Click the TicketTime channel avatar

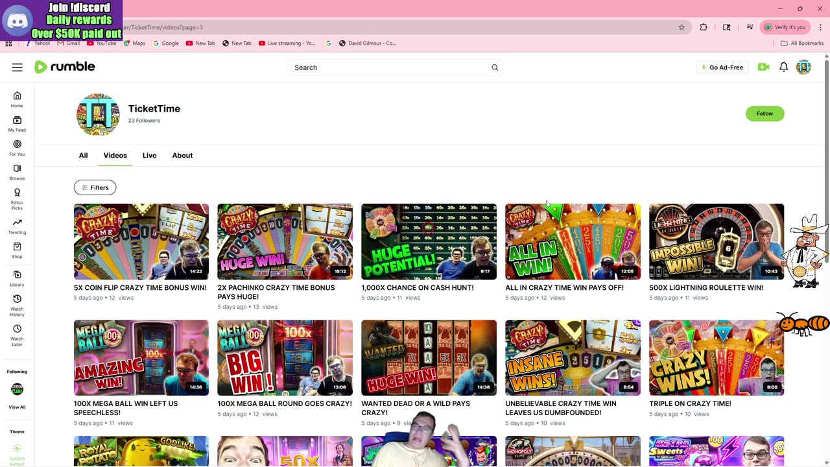click(98, 114)
